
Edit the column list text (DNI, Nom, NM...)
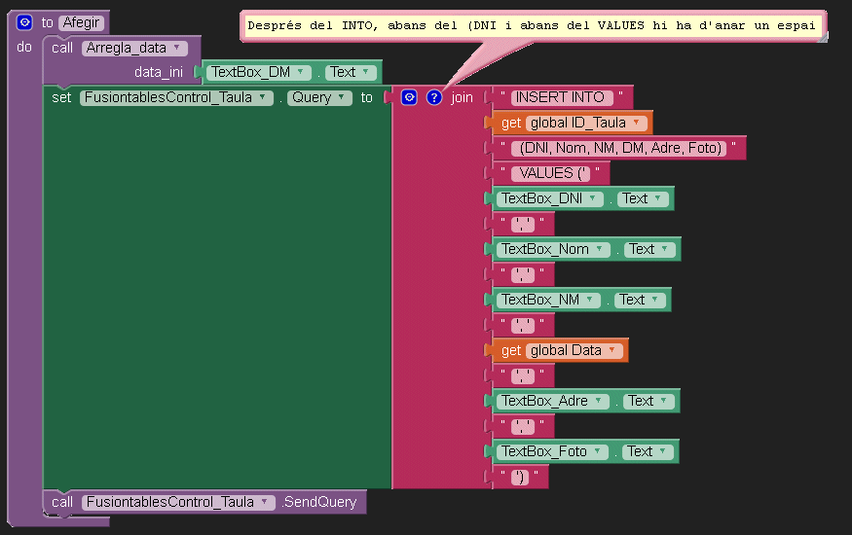pyautogui.click(x=619, y=148)
